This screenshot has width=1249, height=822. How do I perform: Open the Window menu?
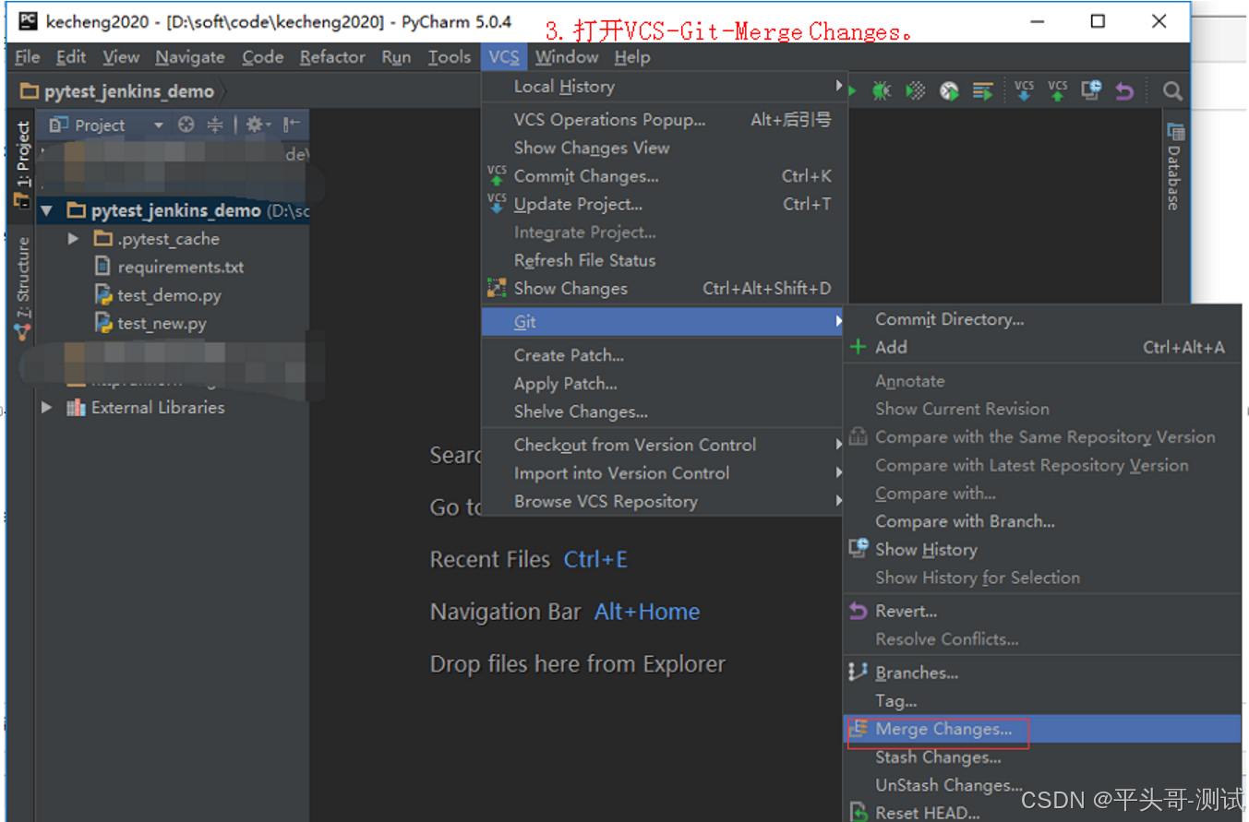coord(566,56)
